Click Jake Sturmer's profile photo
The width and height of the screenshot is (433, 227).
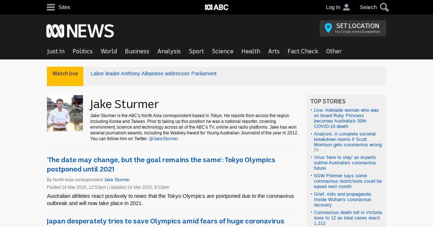click(x=65, y=113)
